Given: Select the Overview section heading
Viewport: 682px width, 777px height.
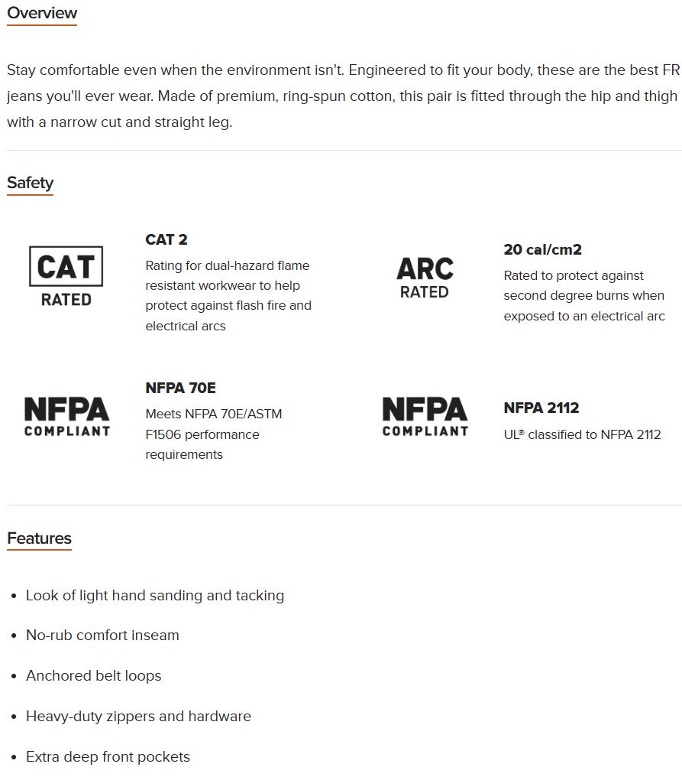Looking at the screenshot, I should point(42,13).
